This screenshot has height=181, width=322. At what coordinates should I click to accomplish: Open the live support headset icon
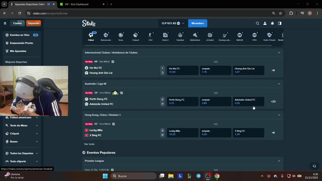tap(314, 166)
